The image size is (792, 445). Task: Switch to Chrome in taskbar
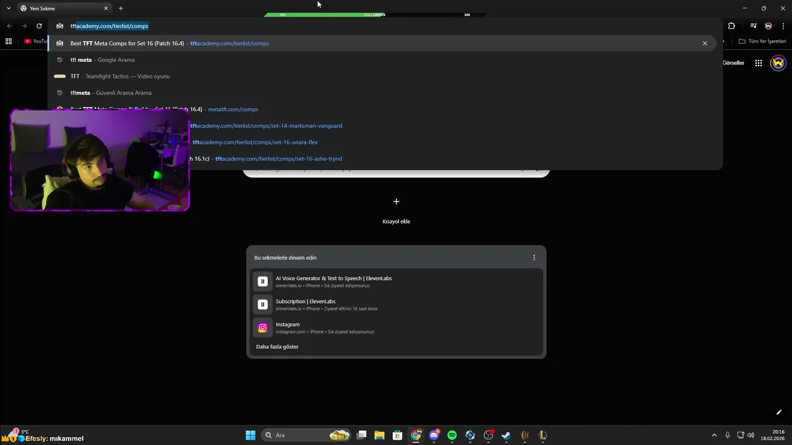click(416, 435)
